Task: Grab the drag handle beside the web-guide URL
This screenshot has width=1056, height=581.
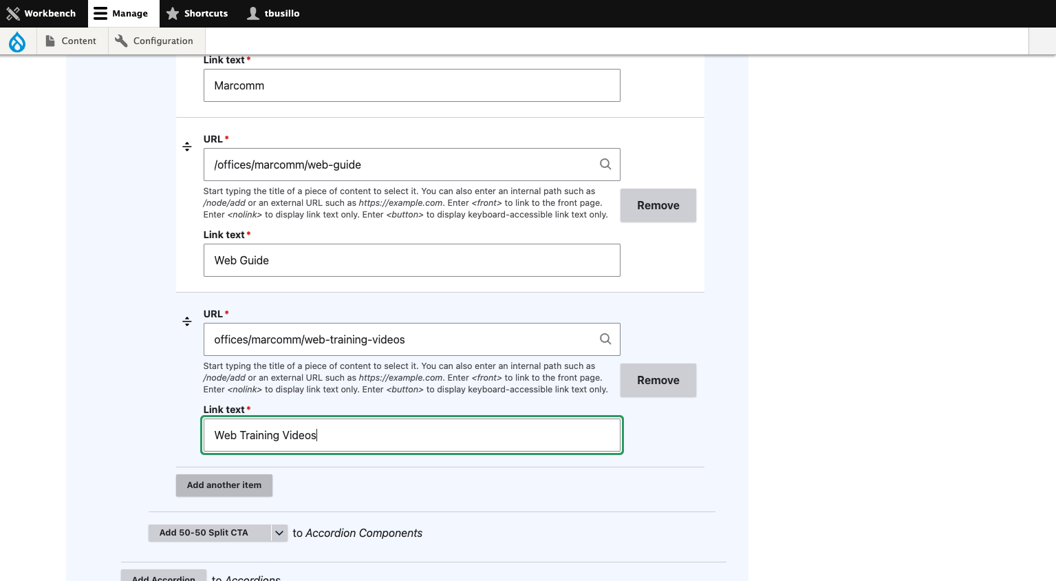Action: coord(187,147)
